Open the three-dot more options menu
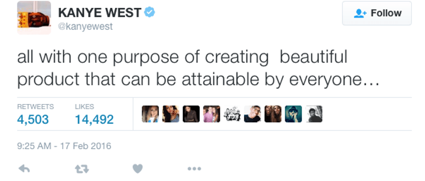 pyautogui.click(x=194, y=169)
